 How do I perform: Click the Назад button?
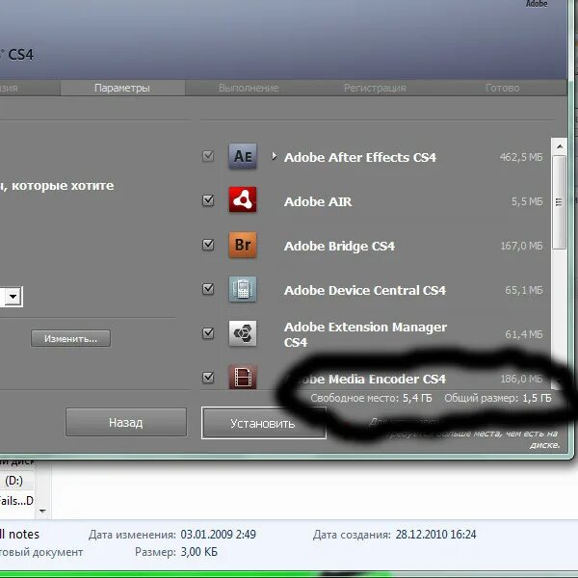(x=126, y=422)
